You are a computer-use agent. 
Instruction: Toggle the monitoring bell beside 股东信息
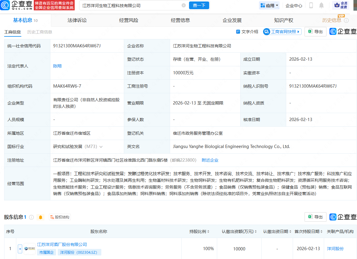click(x=40, y=217)
